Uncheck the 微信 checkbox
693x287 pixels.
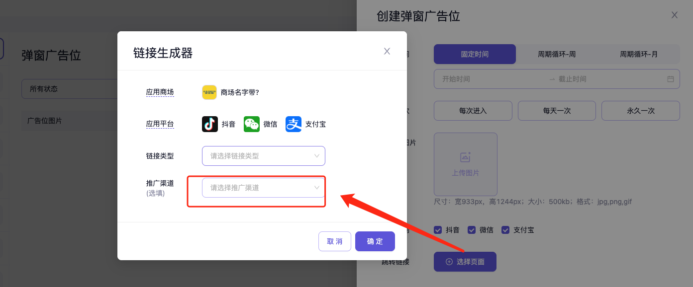tap(472, 230)
